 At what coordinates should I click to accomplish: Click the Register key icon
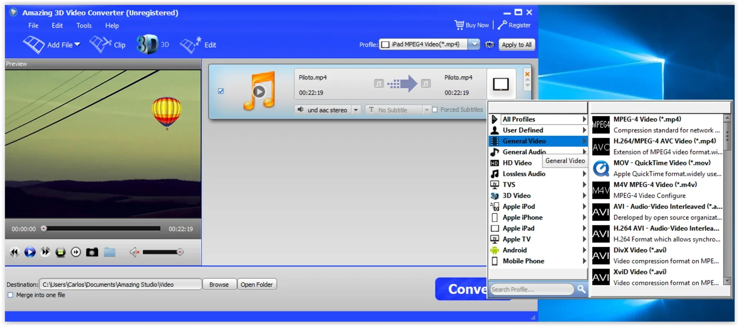point(502,25)
